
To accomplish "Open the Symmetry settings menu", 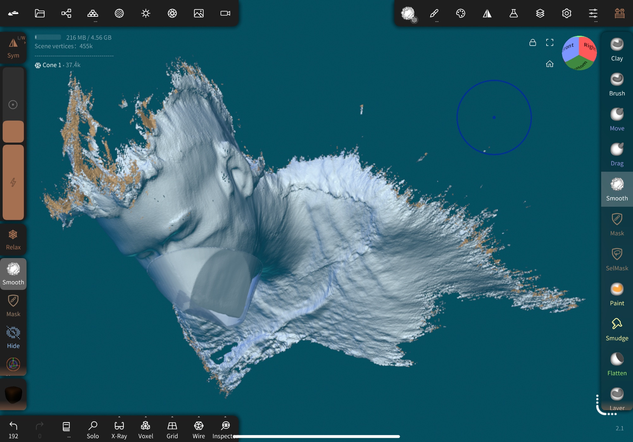I will tap(487, 13).
